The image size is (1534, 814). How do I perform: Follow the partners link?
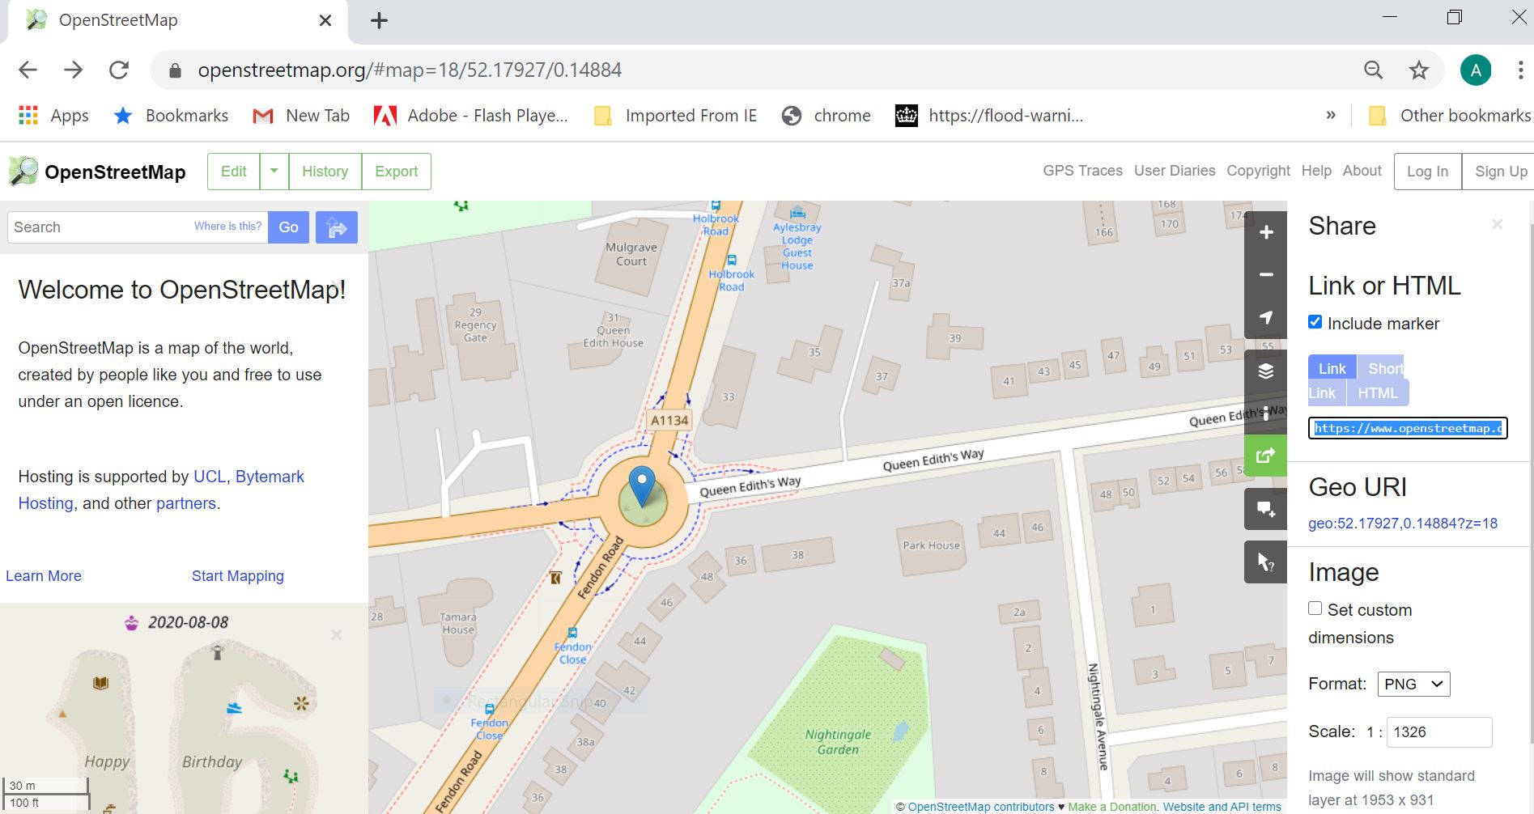click(x=186, y=503)
